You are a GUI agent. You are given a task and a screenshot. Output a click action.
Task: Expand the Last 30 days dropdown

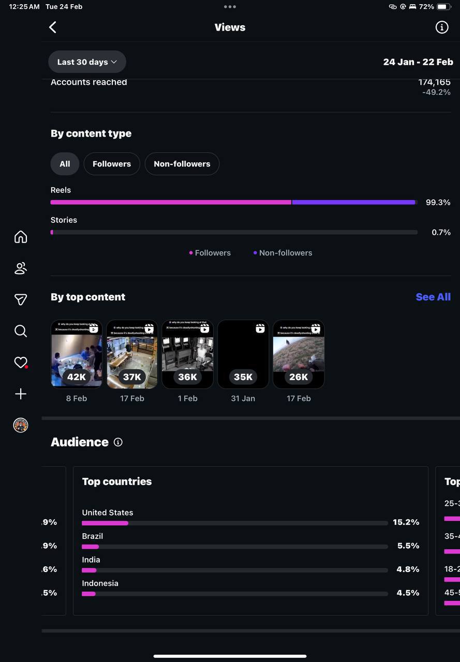[87, 62]
